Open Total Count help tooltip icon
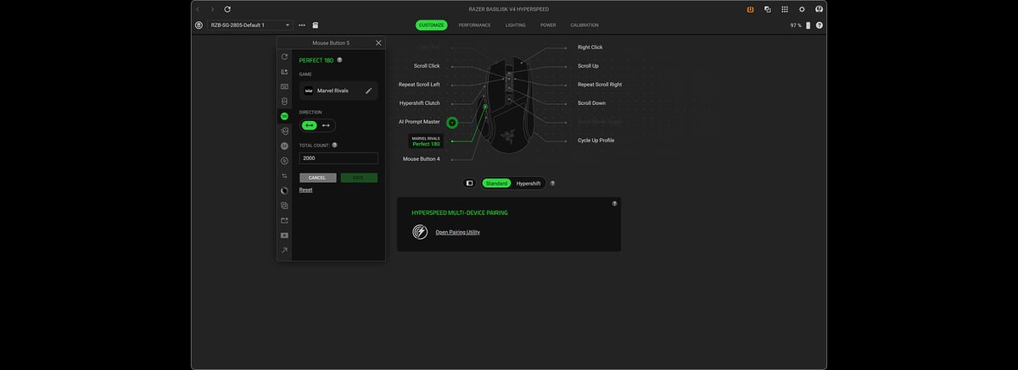The height and width of the screenshot is (370, 1018). [334, 145]
